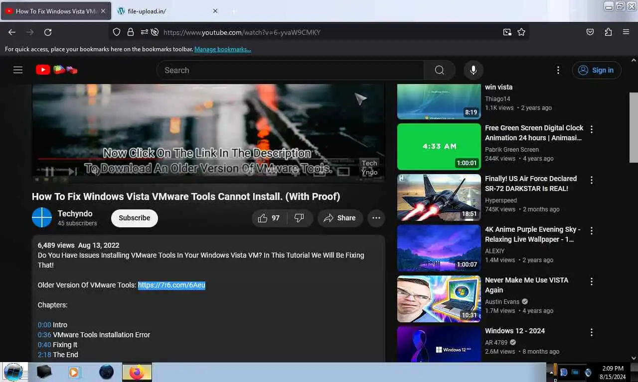Open the YouTube guide hamburger menu
This screenshot has width=638, height=382.
(18, 70)
